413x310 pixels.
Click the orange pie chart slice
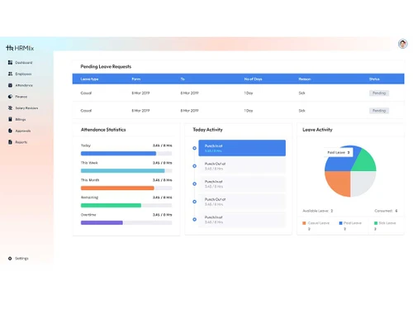click(x=340, y=182)
